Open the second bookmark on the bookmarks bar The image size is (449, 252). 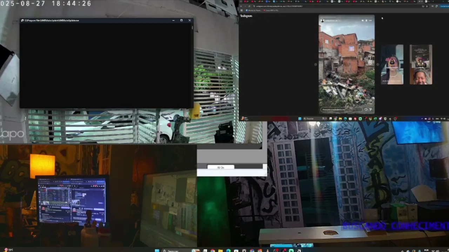272,10
